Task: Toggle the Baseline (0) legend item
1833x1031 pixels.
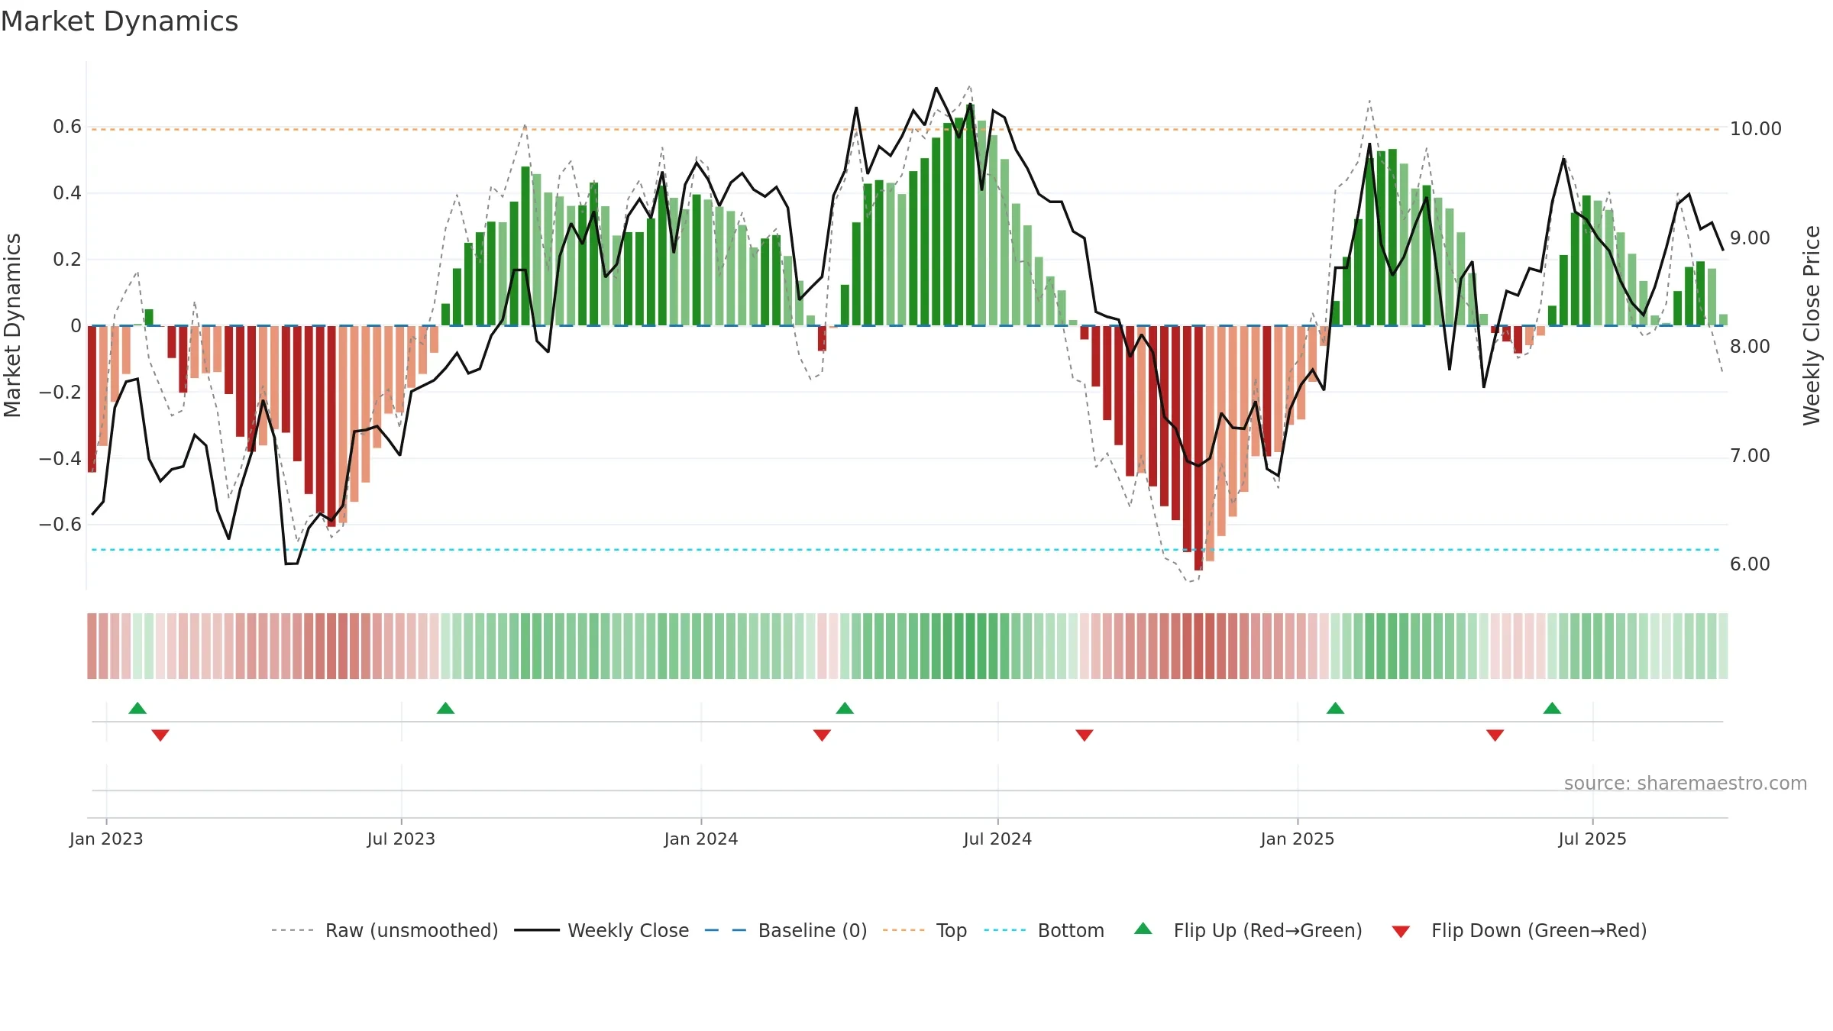Action: [786, 930]
